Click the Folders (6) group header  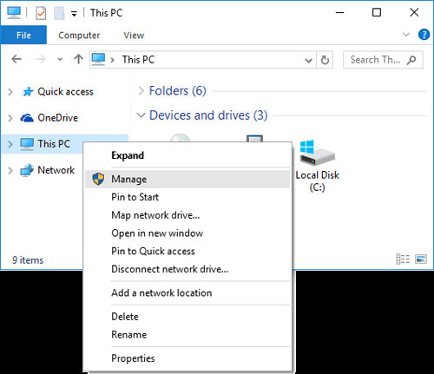click(177, 91)
